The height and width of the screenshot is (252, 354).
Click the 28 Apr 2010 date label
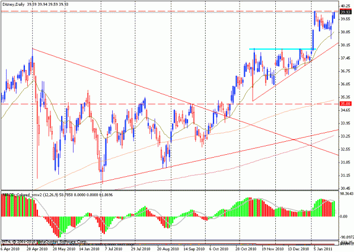pyautogui.click(x=38, y=249)
